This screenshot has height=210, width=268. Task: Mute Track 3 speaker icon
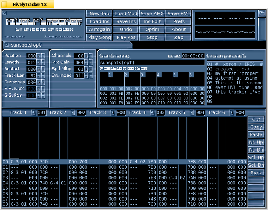[112, 112]
